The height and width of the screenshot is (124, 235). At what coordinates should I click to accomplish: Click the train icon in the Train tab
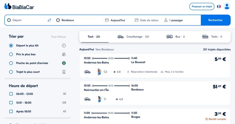coord(205,37)
